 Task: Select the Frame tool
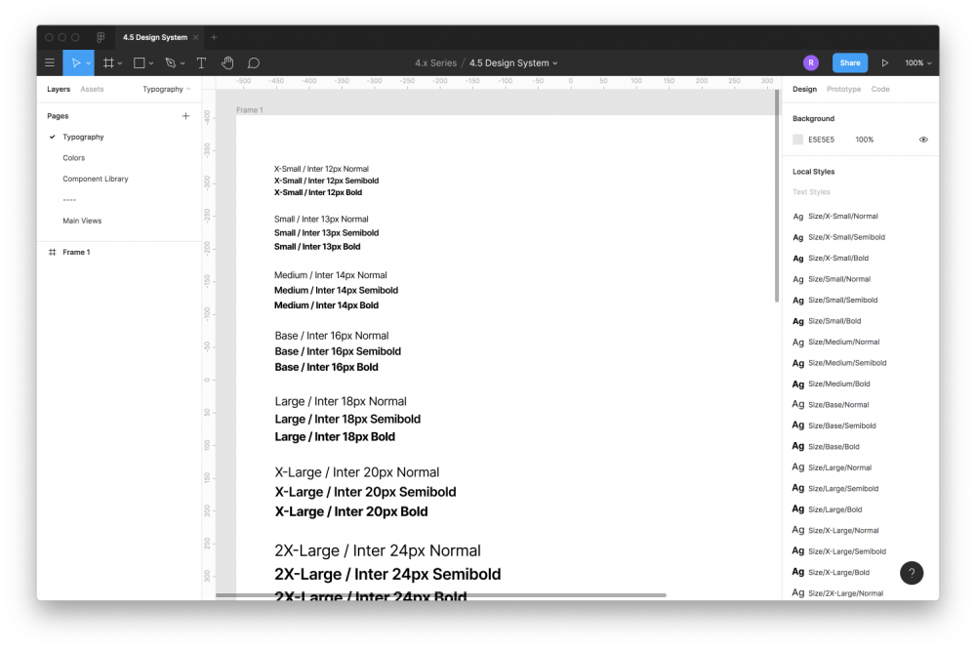(x=108, y=62)
